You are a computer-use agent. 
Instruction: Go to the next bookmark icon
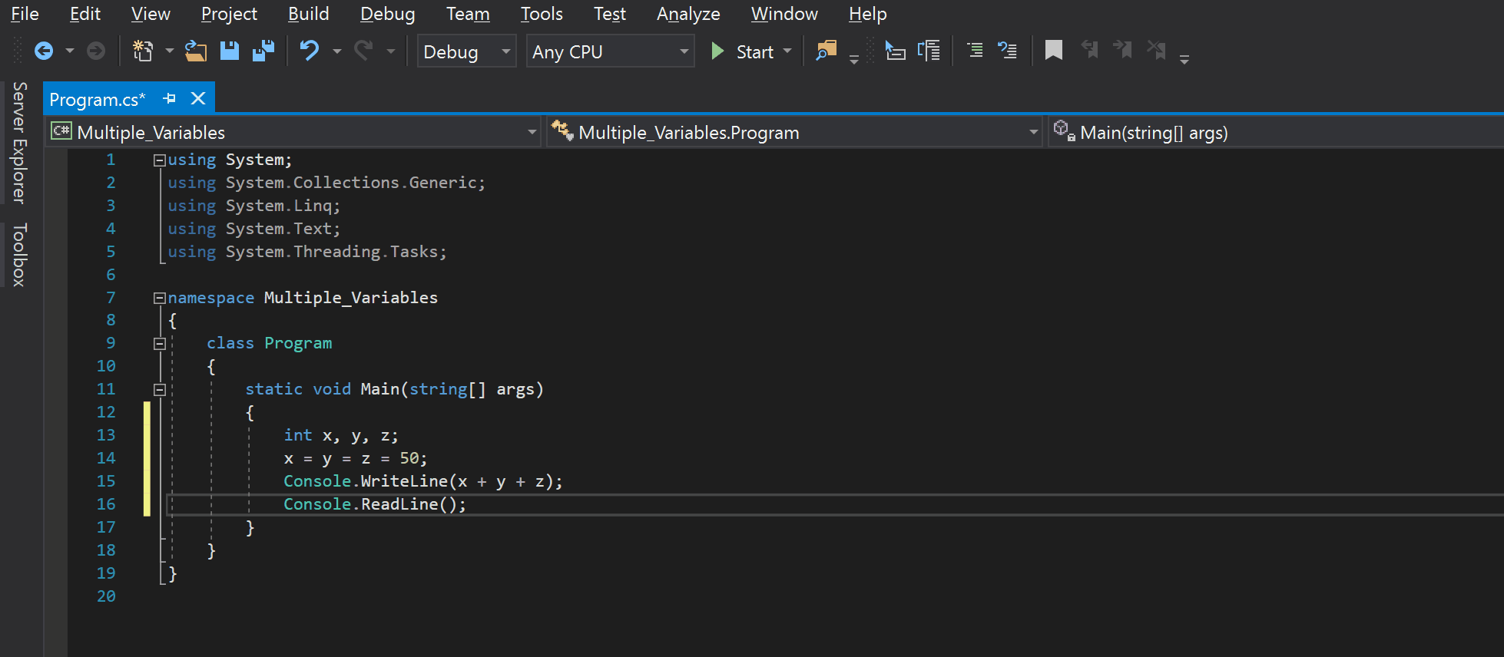coord(1123,51)
